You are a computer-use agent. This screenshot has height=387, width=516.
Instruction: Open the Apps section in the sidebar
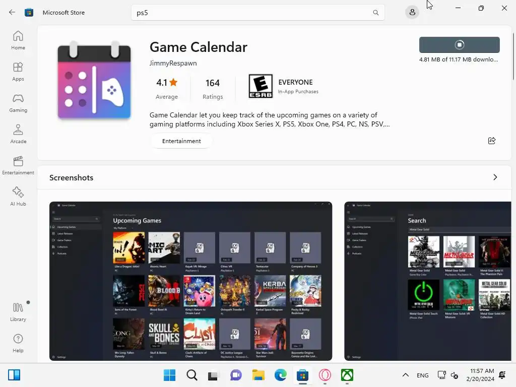click(18, 72)
